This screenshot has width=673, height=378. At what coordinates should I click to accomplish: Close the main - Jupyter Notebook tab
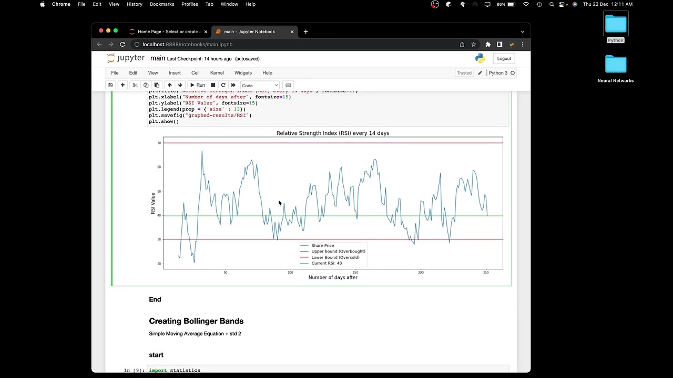point(292,31)
